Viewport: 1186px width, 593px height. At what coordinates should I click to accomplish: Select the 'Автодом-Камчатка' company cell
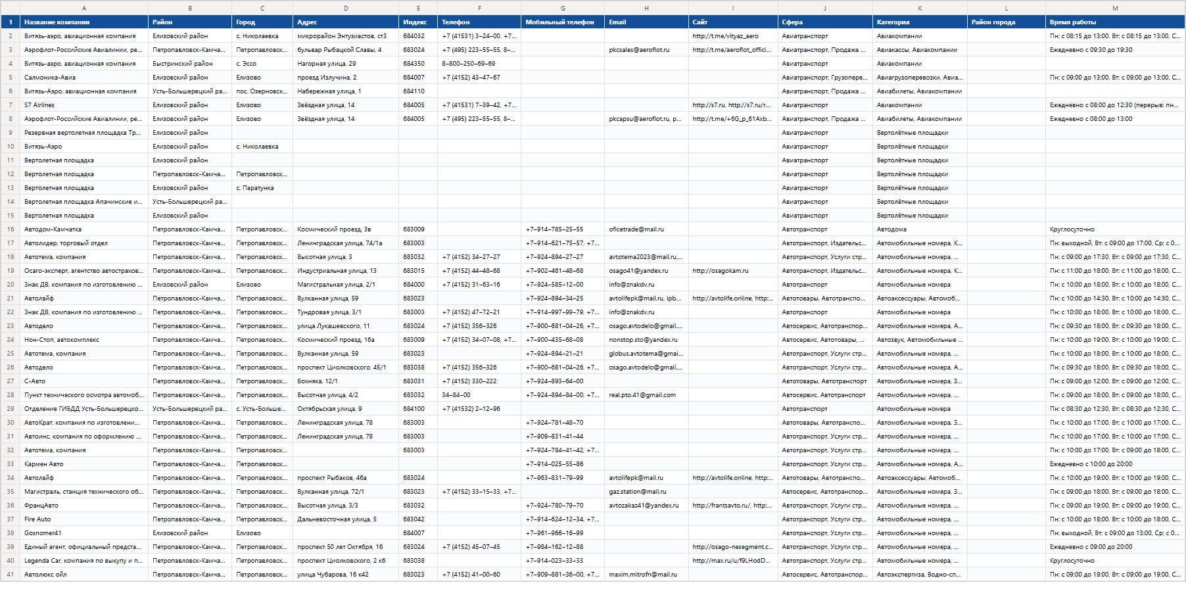84,229
